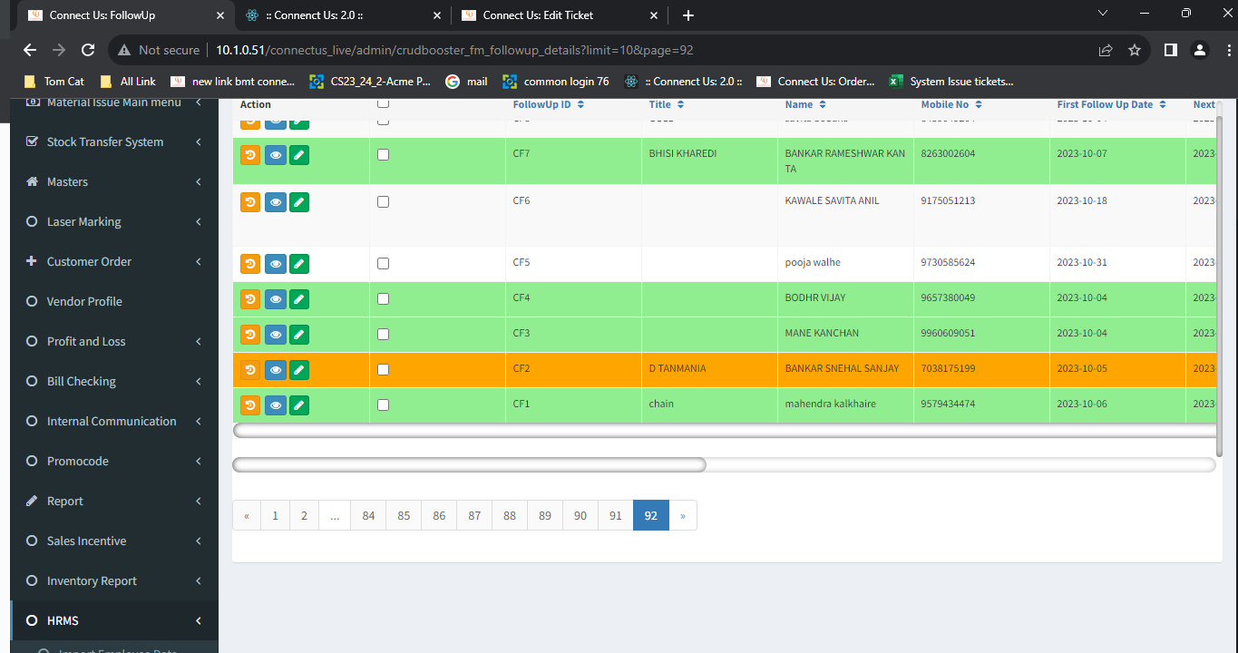Screen dimensions: 1238x653
Task: Click history icon in CF3 row
Action: pos(250,335)
